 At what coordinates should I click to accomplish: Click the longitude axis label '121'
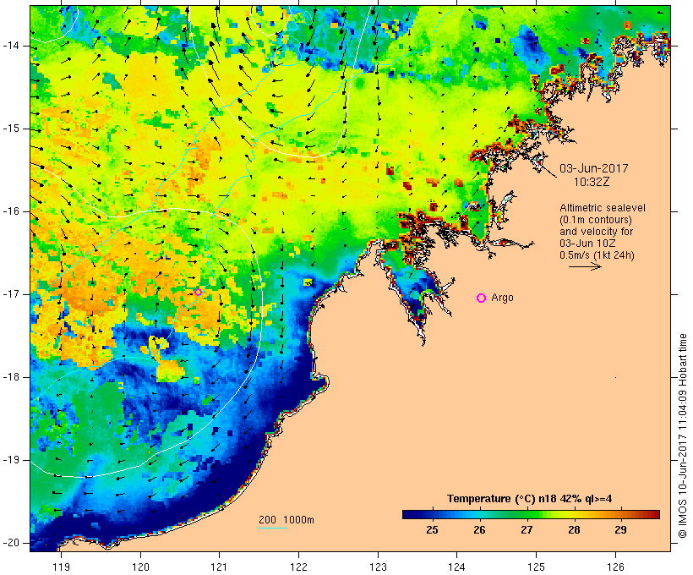220,567
